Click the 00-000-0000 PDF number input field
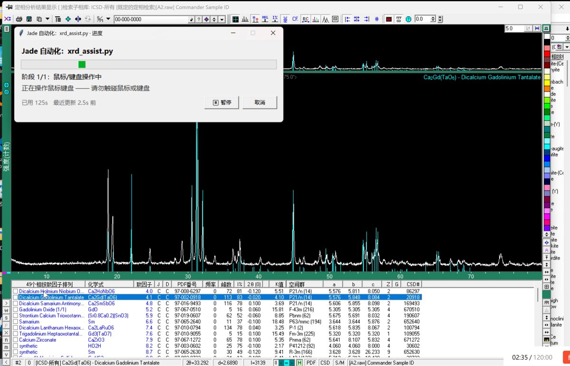The image size is (570, 366). click(x=151, y=19)
